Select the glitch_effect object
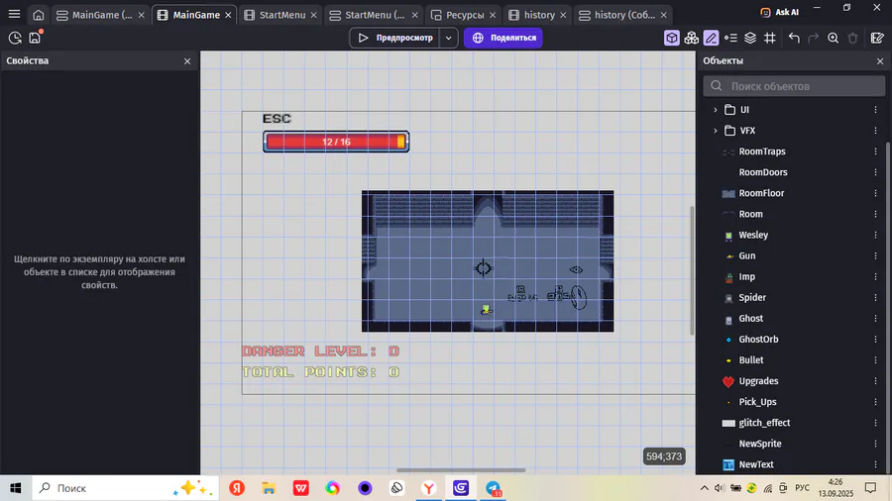 764,423
